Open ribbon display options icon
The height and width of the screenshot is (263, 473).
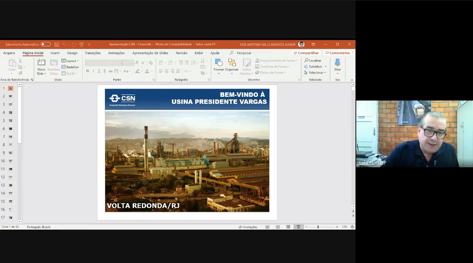click(x=313, y=45)
